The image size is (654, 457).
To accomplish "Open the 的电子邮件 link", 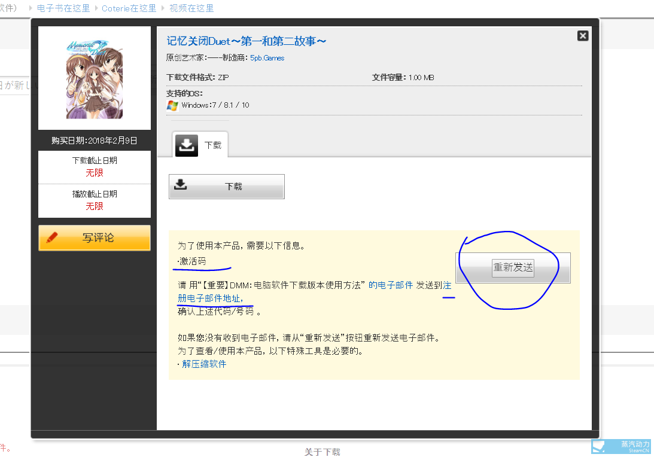I will point(390,285).
